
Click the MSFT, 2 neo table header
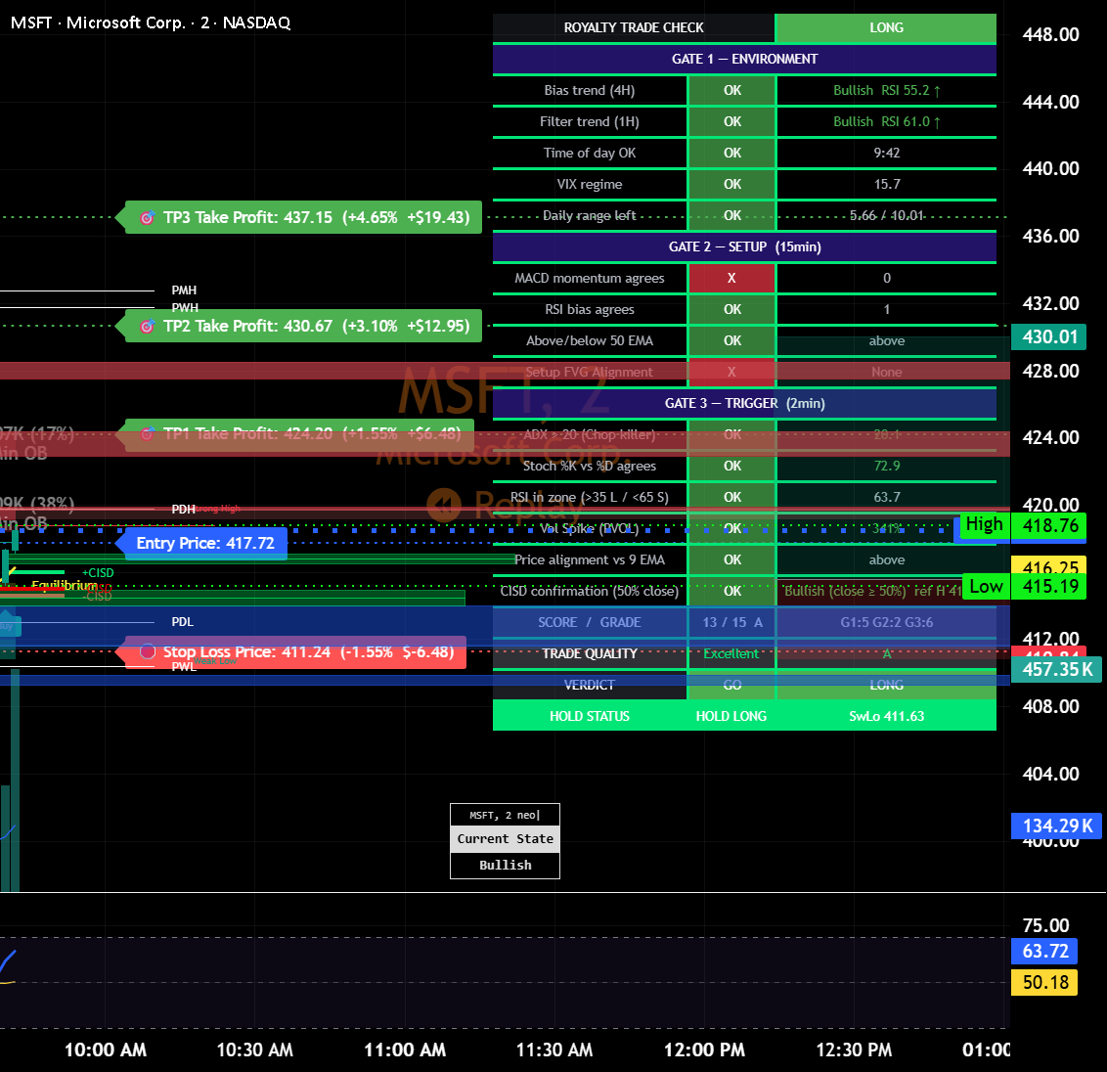(506, 815)
